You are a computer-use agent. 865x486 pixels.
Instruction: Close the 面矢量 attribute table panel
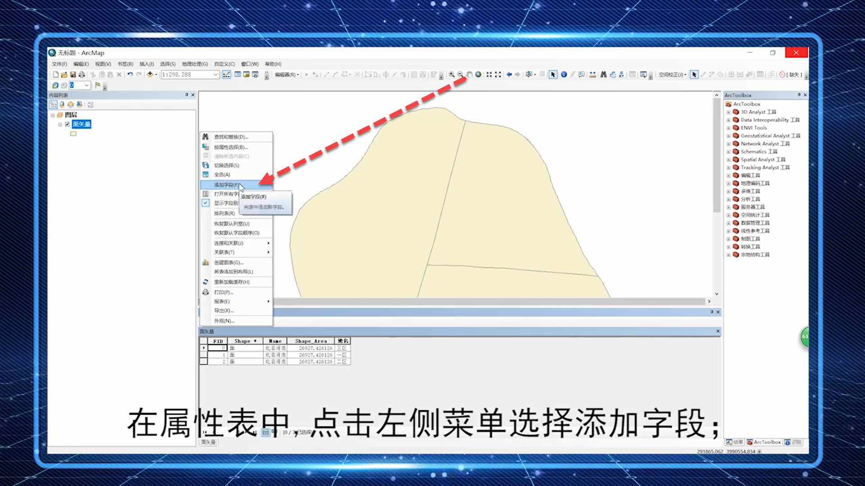718,332
